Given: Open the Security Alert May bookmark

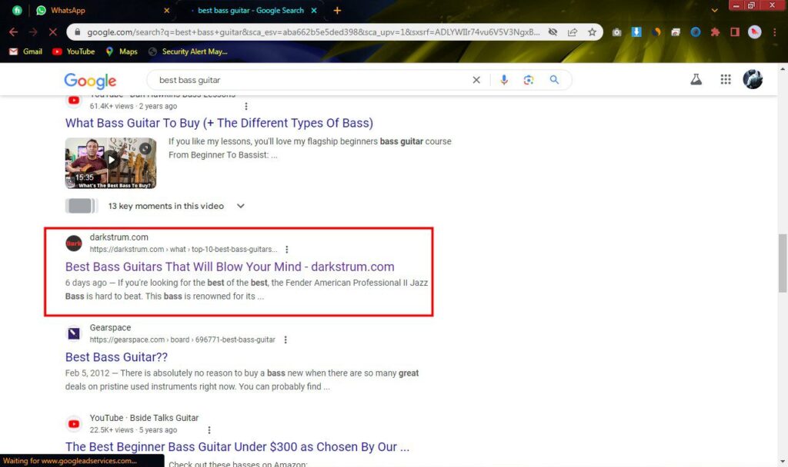Looking at the screenshot, I should (x=188, y=51).
